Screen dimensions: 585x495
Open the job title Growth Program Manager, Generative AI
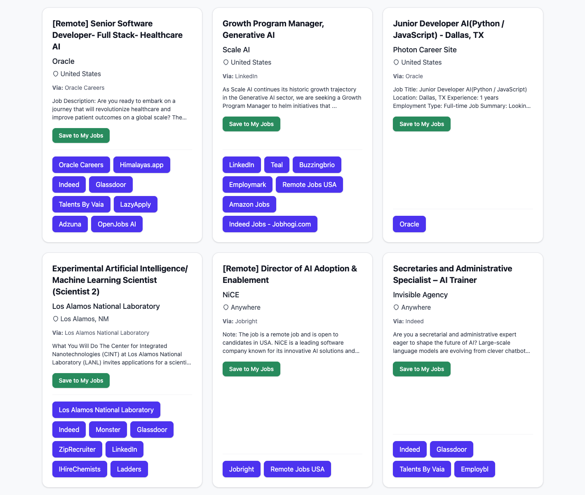click(x=273, y=29)
